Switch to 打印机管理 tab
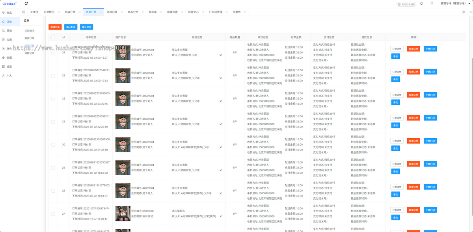473x232 pixels. (216, 12)
